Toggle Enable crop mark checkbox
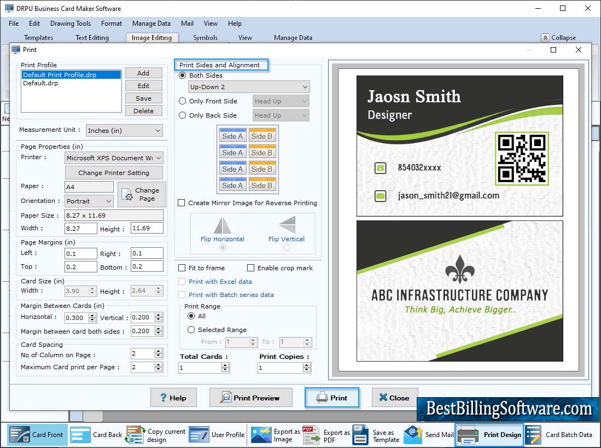The height and width of the screenshot is (448, 601). (x=250, y=268)
